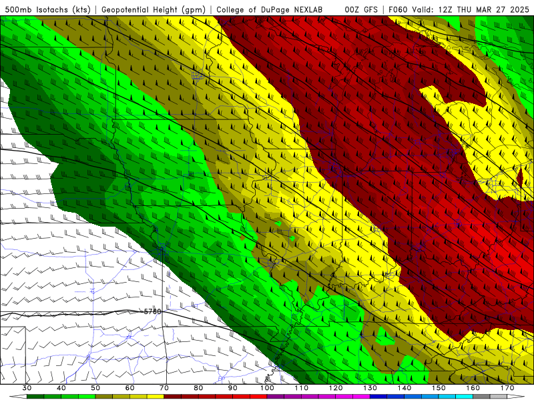The image size is (534, 400).
Task: Click the 150 value on the color scale
Action: click(x=439, y=388)
